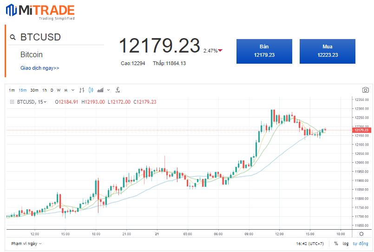The image size is (374, 252).
Task: Toggle percent scale on the chart
Action: (335, 244)
